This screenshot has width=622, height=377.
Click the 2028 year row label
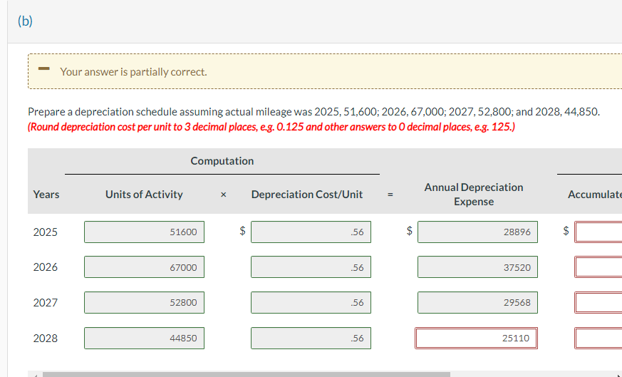click(45, 338)
